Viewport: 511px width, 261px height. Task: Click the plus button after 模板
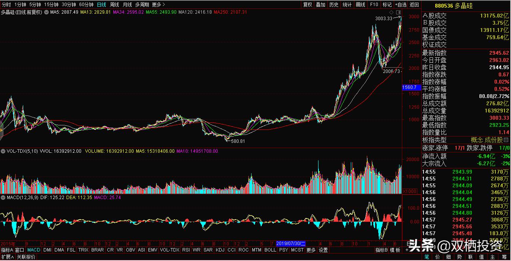click(406, 250)
